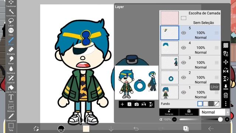This screenshot has height=133, width=236.
Task: Flip layer horizontally from right sidebar
Action: coord(226,71)
